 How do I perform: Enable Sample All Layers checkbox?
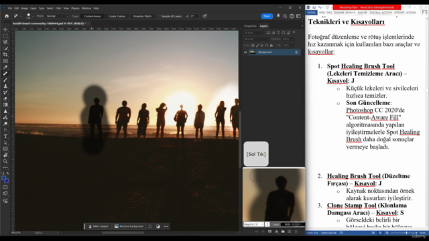(159, 16)
